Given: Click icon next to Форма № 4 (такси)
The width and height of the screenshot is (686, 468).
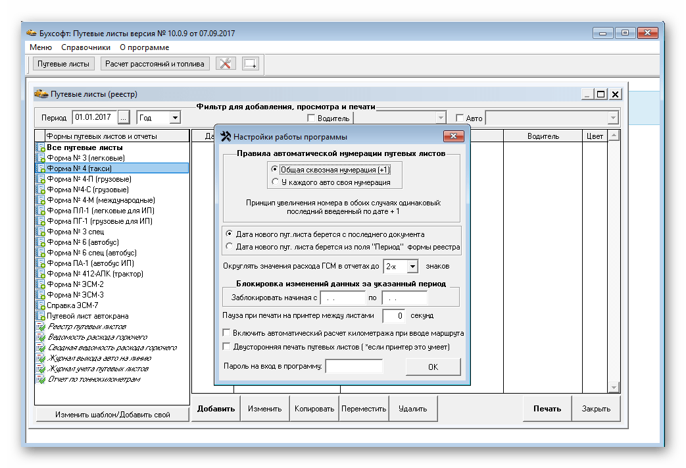Looking at the screenshot, I should click(40, 169).
